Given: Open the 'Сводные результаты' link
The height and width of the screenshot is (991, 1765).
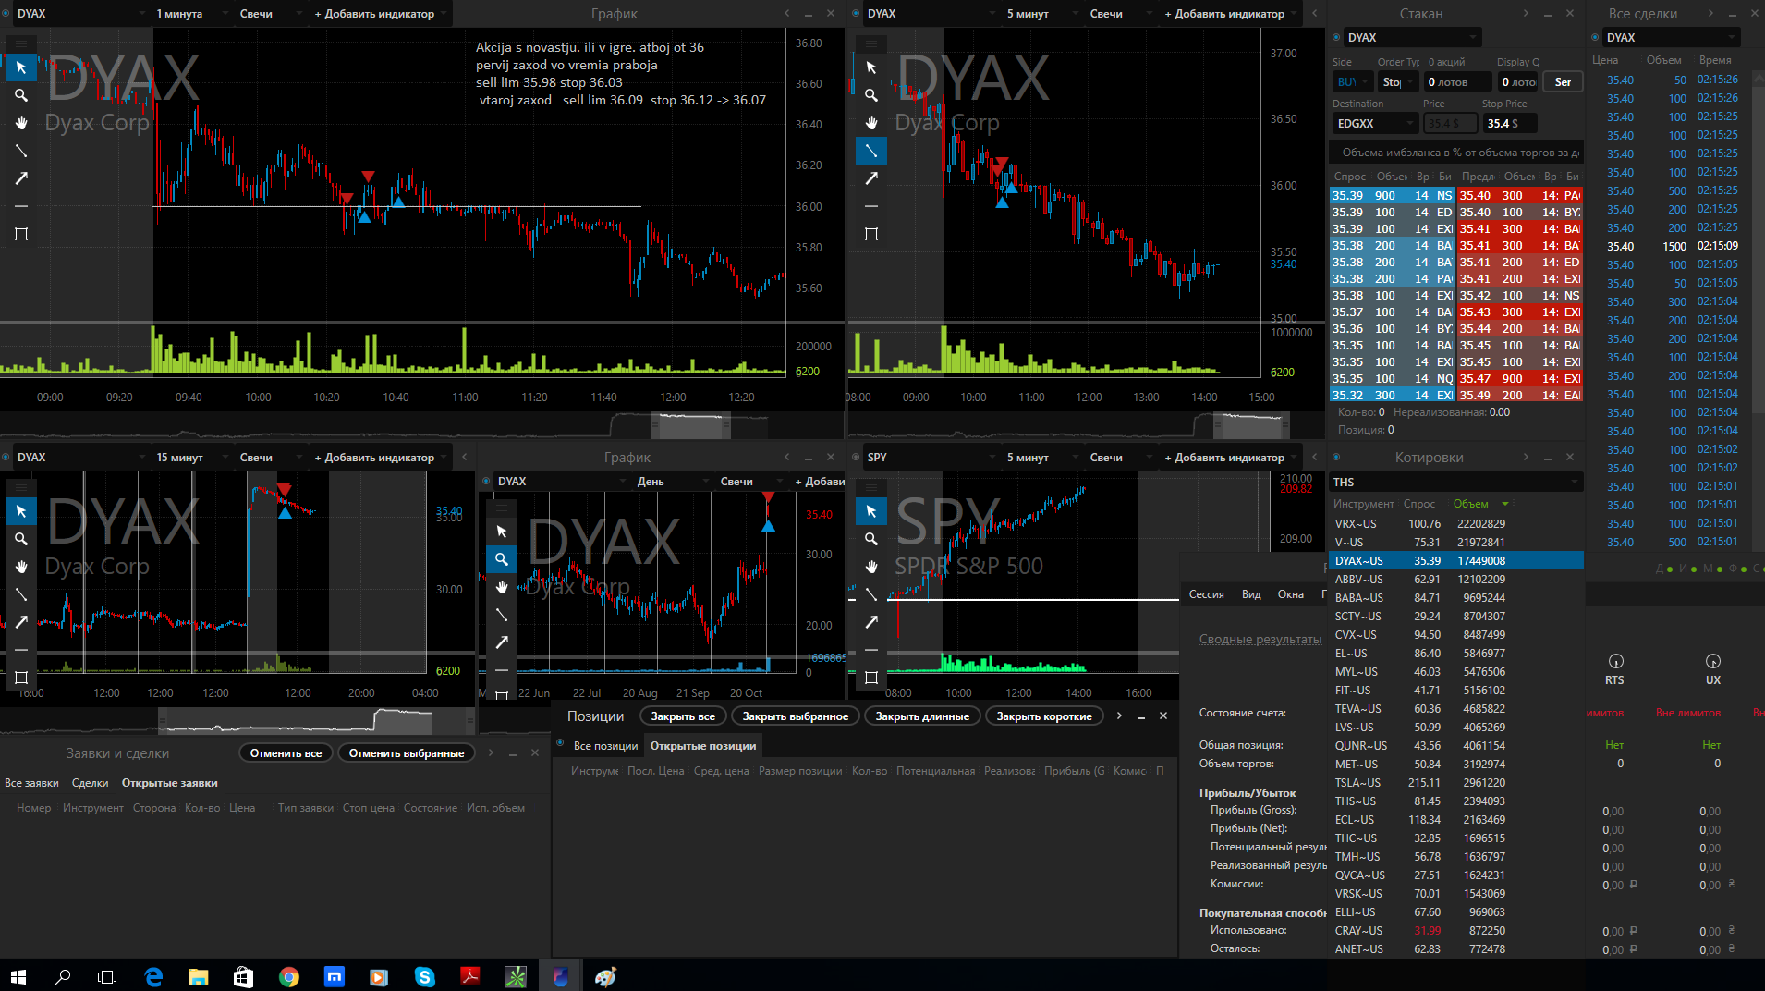Looking at the screenshot, I should tap(1260, 639).
